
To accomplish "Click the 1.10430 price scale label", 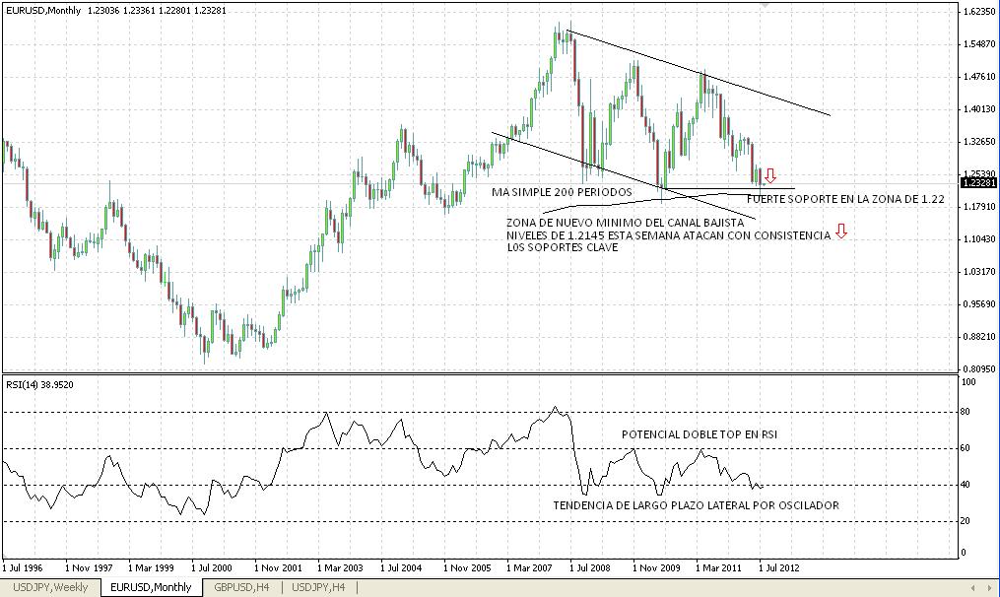I will click(x=980, y=238).
